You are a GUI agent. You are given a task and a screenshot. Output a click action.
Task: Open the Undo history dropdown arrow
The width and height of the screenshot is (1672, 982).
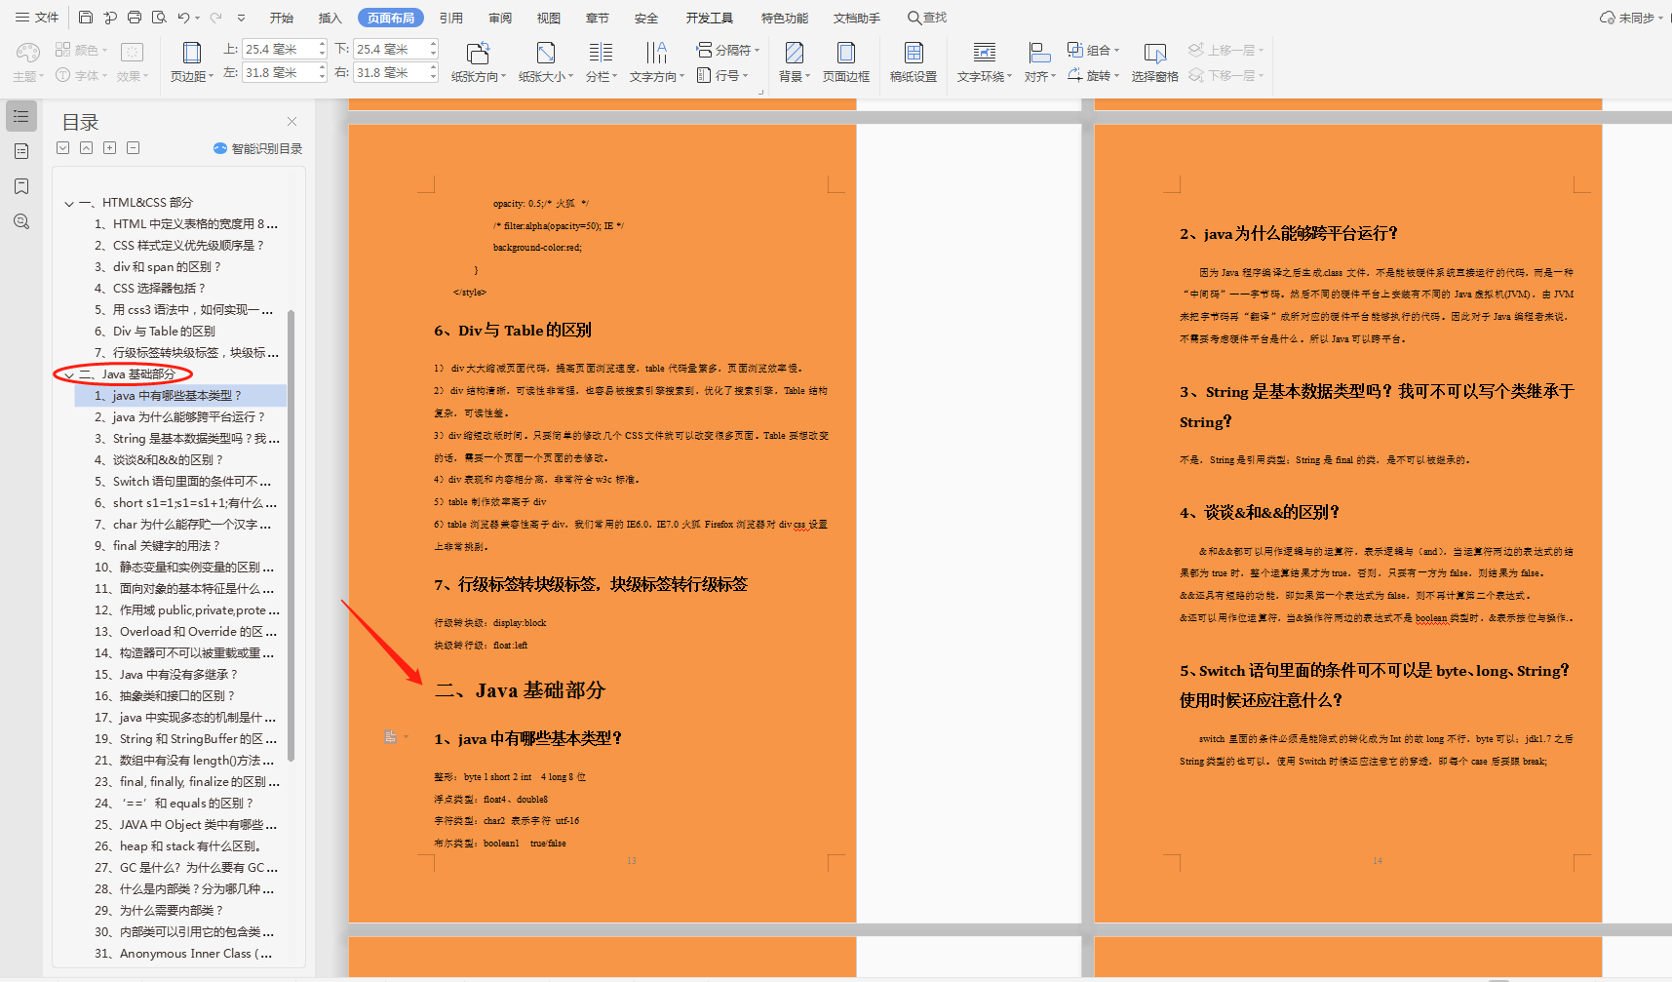pyautogui.click(x=197, y=18)
